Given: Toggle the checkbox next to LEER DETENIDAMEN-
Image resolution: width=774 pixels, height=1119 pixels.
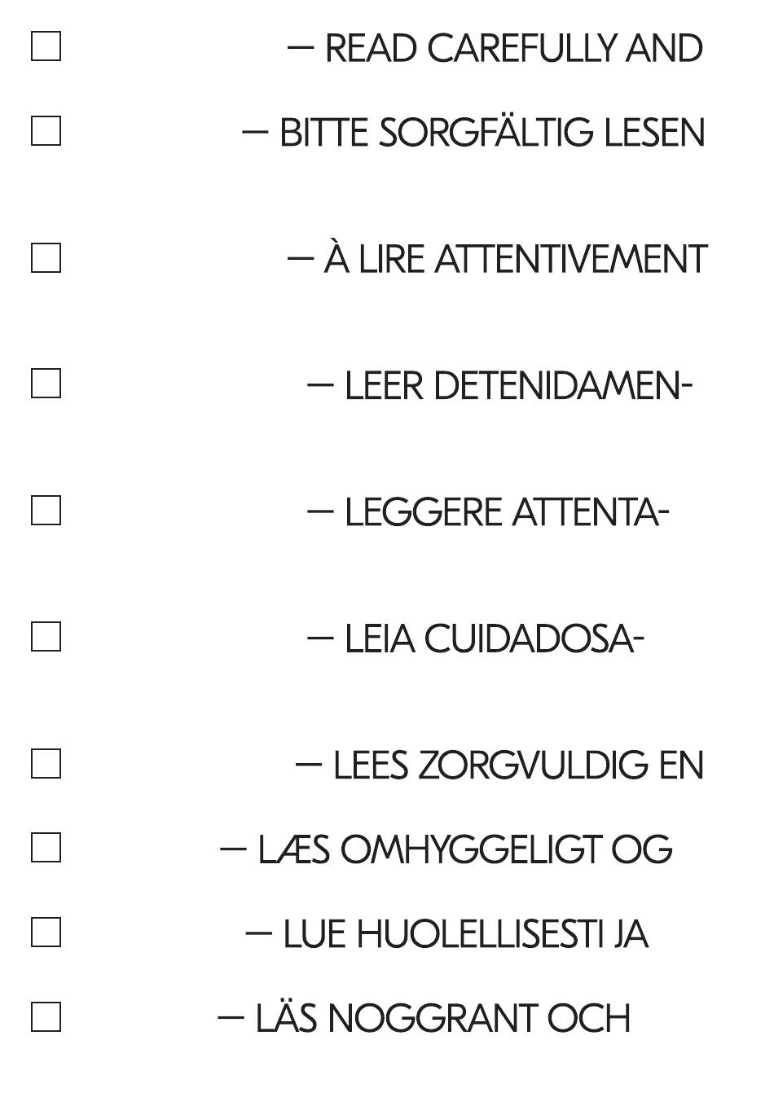Looking at the screenshot, I should pos(46,384).
